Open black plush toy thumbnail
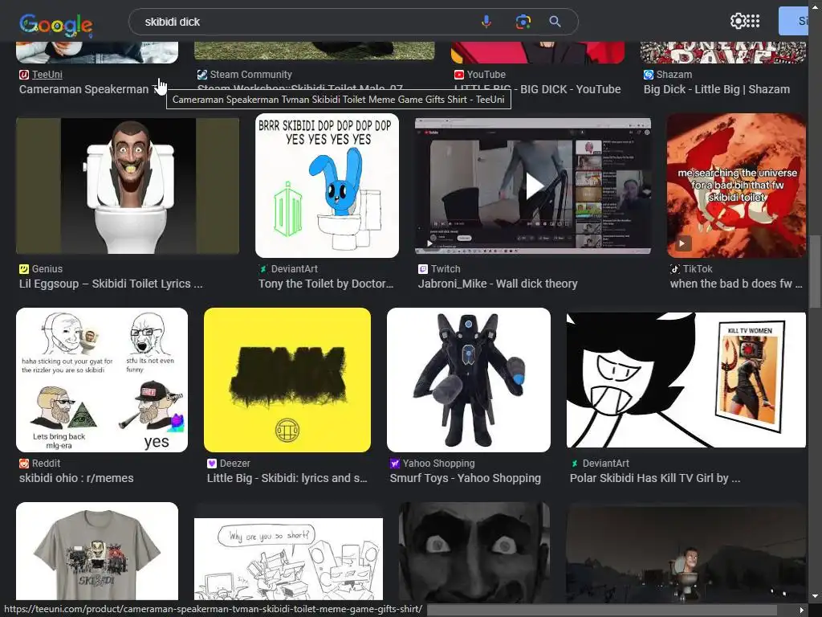The width and height of the screenshot is (822, 617). [x=469, y=380]
